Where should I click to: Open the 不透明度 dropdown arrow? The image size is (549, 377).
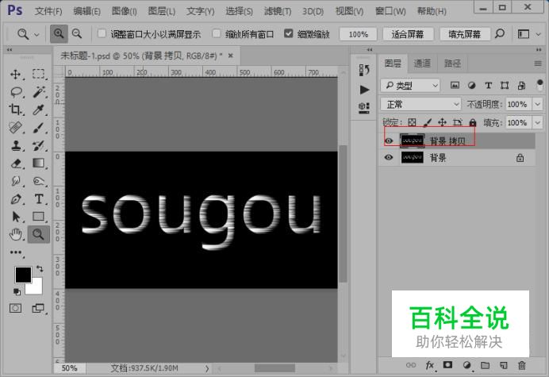pos(537,104)
